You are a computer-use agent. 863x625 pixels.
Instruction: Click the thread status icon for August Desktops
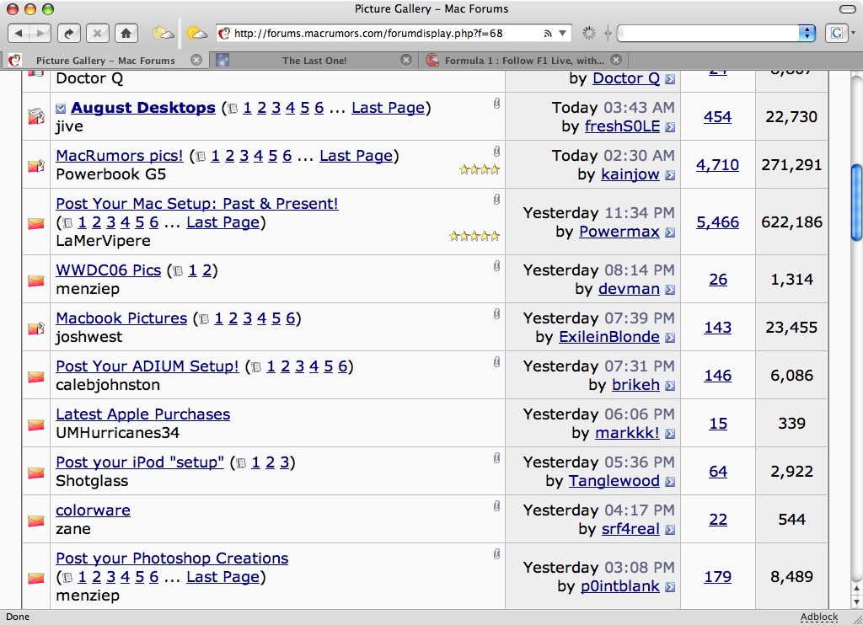coord(36,116)
